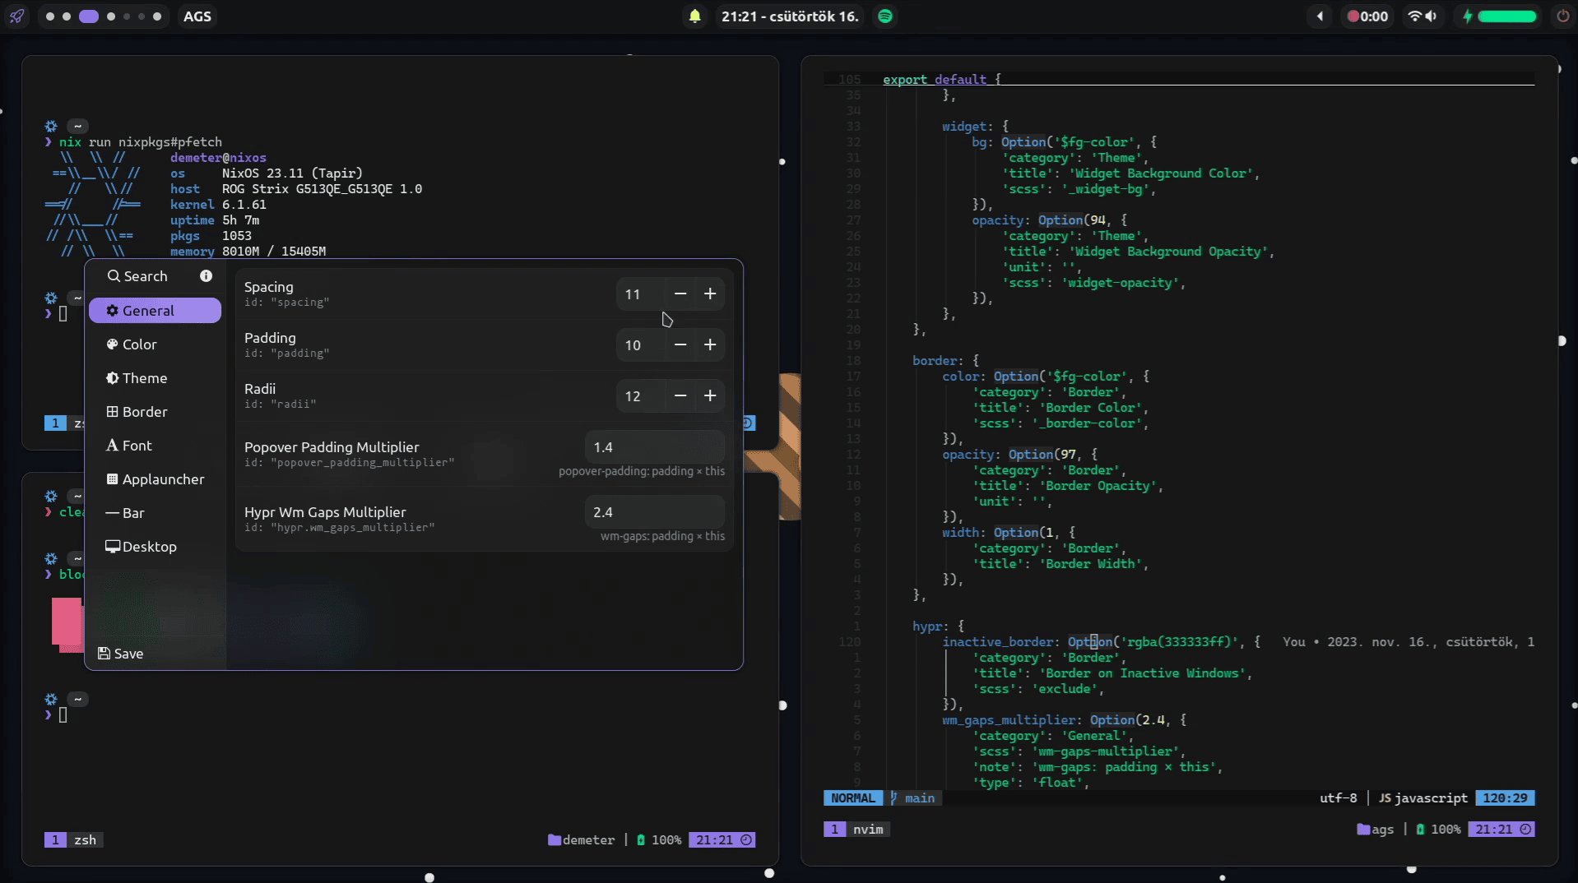Switch to the Border settings category
Screen dimensions: 1578x883
point(144,412)
